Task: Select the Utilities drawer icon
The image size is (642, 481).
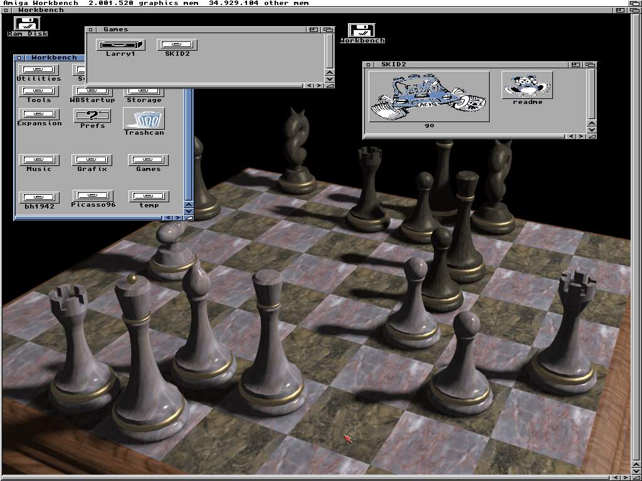Action: tap(38, 70)
